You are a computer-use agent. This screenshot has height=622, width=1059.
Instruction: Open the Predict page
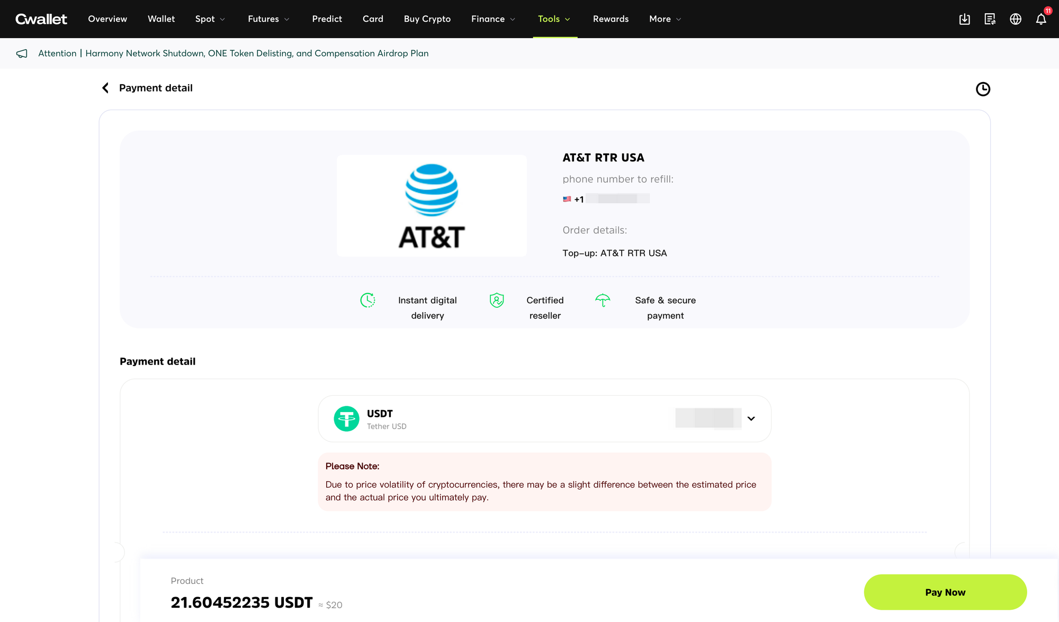pyautogui.click(x=327, y=19)
